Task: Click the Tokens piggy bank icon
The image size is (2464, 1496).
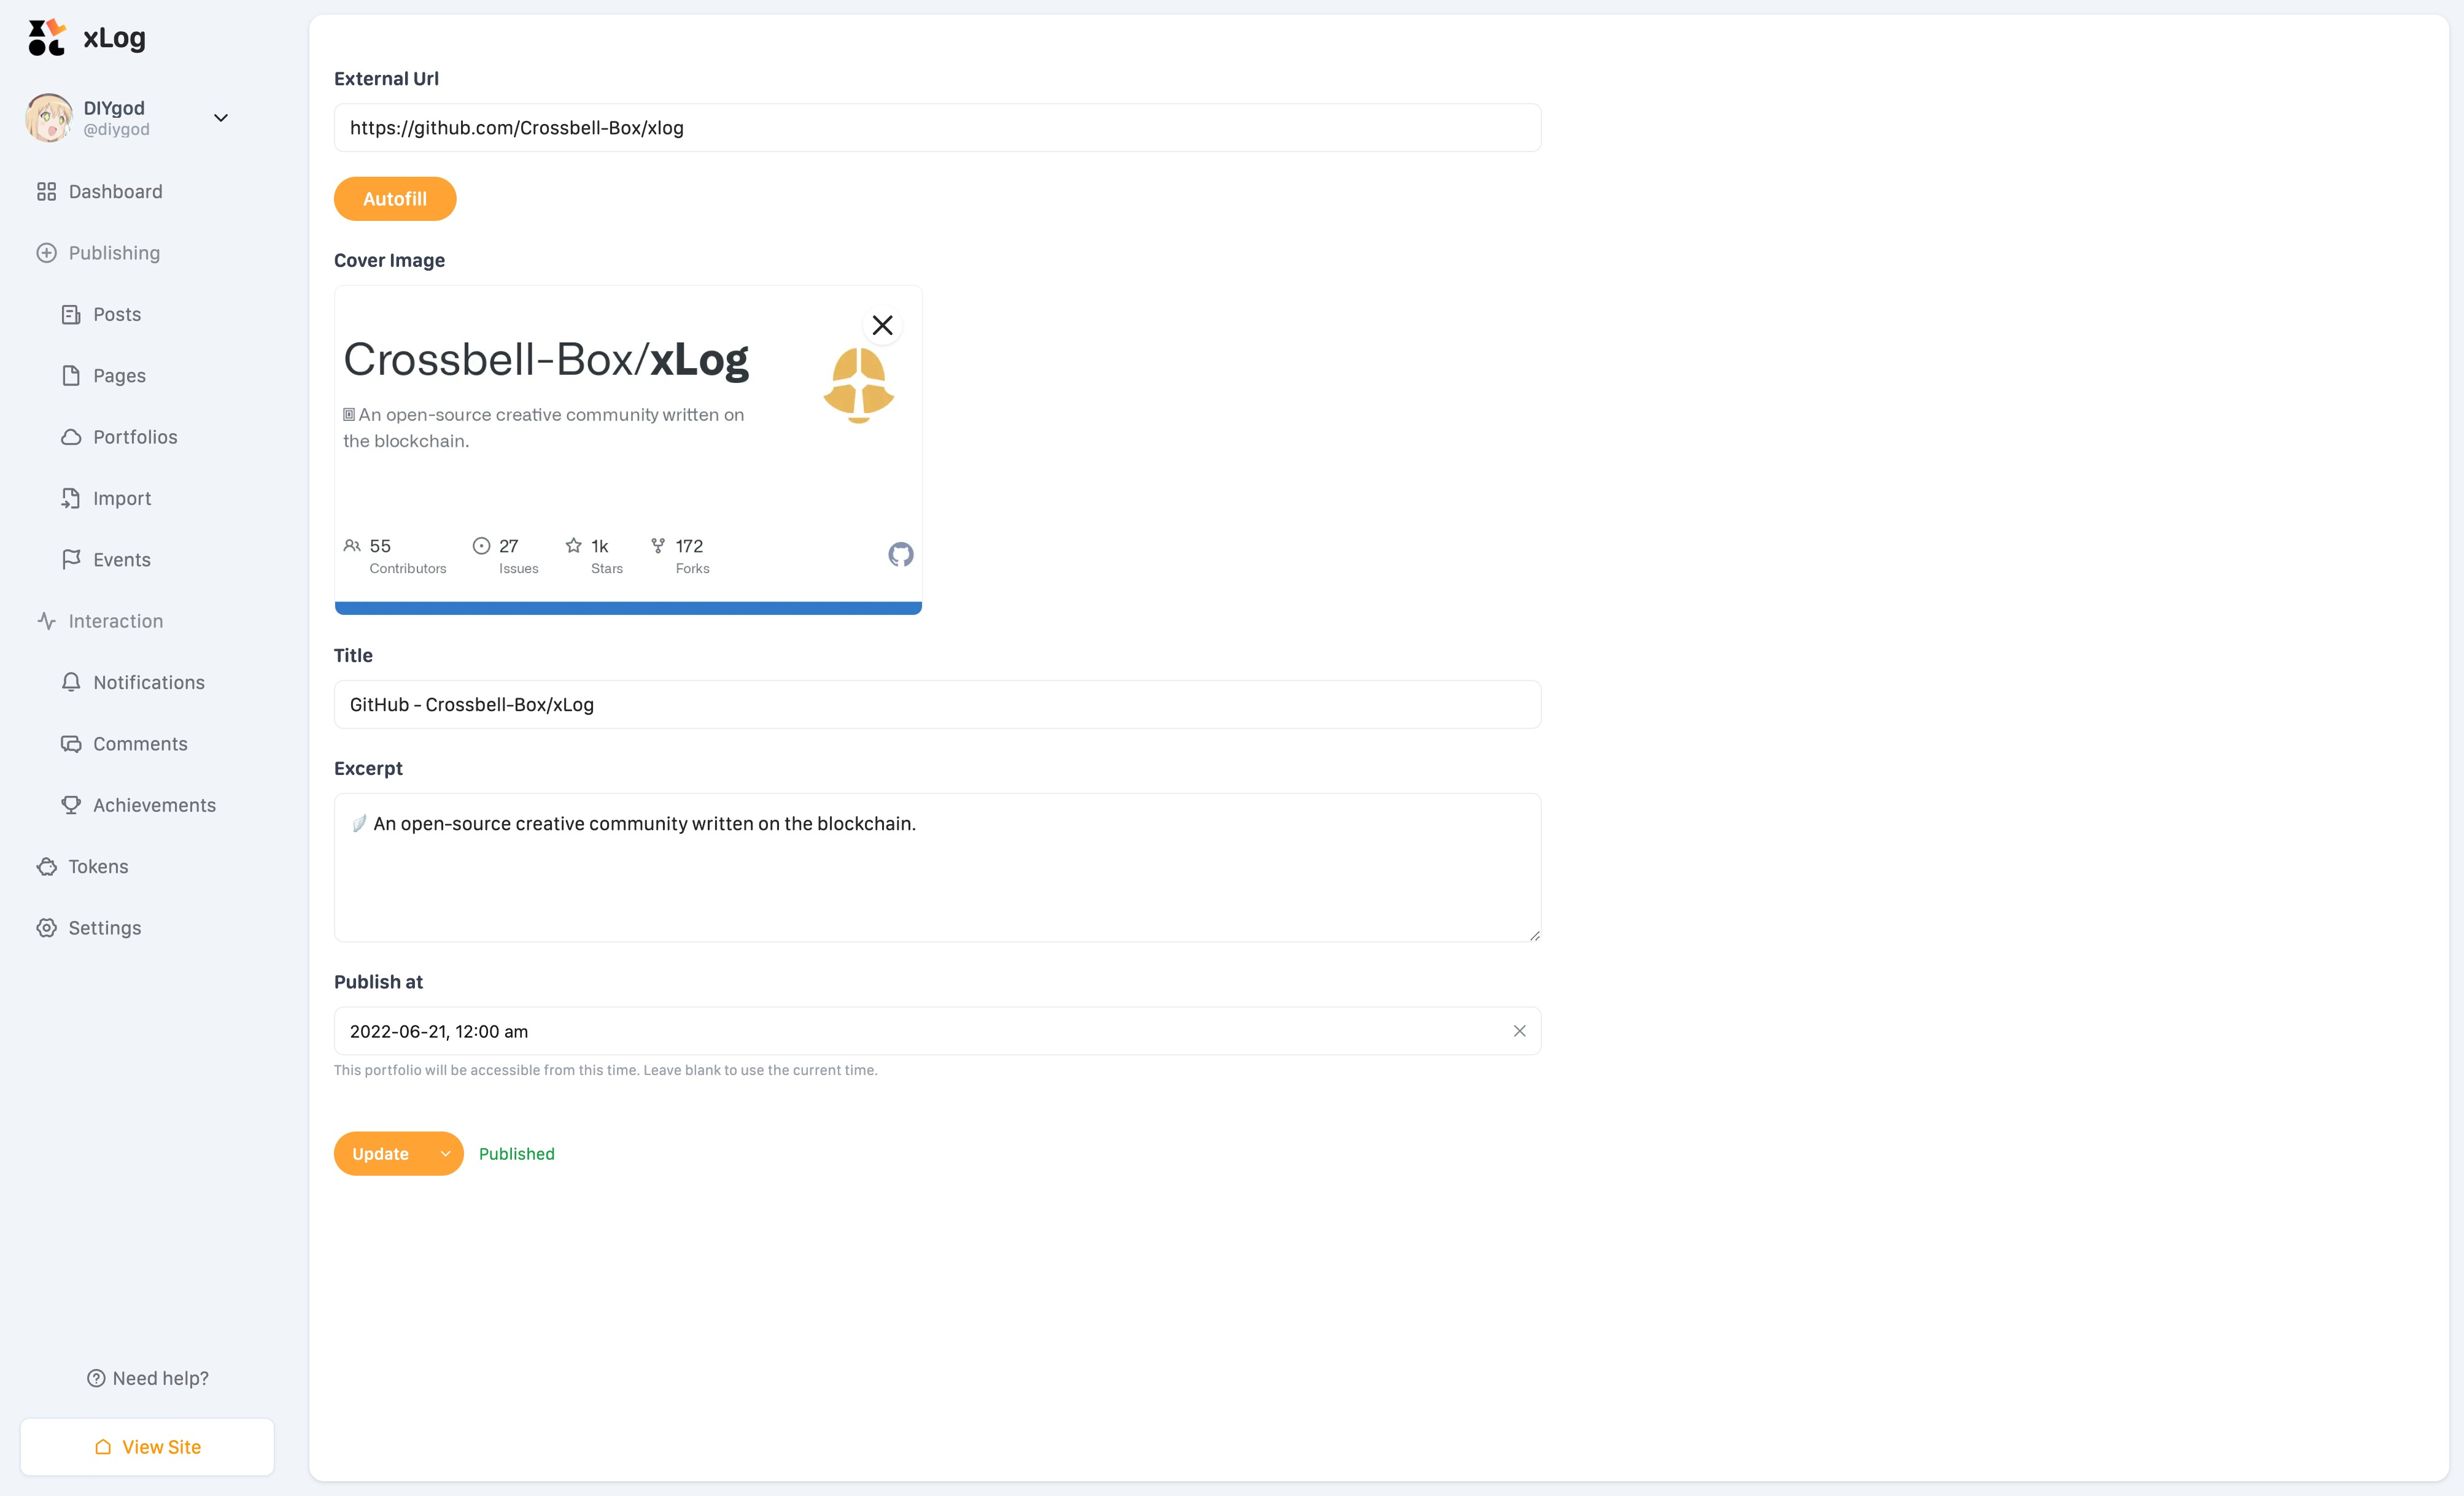Action: coord(46,866)
